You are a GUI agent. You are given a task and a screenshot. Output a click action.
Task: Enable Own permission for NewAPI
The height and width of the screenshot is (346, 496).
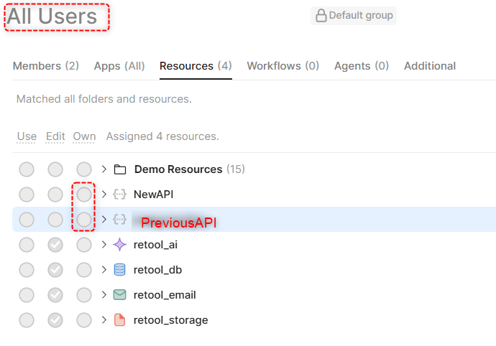click(84, 195)
